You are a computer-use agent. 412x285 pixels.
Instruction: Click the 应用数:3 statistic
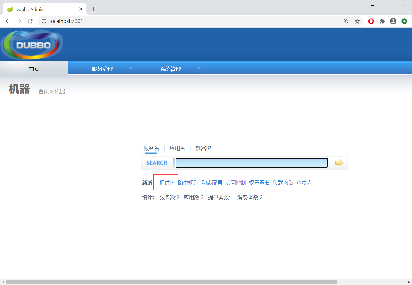(194, 197)
